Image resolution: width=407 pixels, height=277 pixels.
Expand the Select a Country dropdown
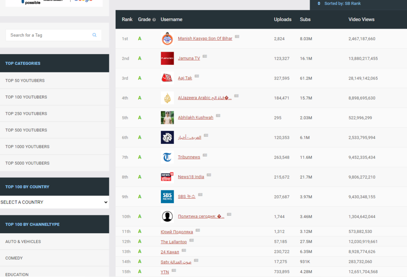coord(54,202)
